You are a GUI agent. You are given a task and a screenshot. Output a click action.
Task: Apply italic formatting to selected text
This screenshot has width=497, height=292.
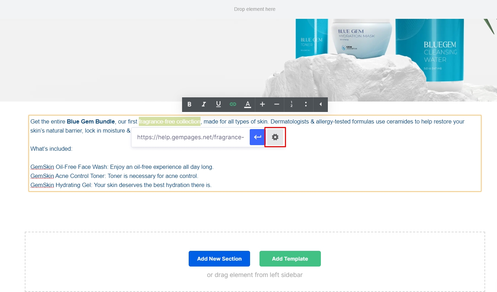pos(204,104)
